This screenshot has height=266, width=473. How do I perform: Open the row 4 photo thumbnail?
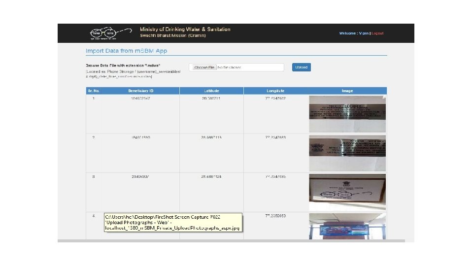[347, 226]
